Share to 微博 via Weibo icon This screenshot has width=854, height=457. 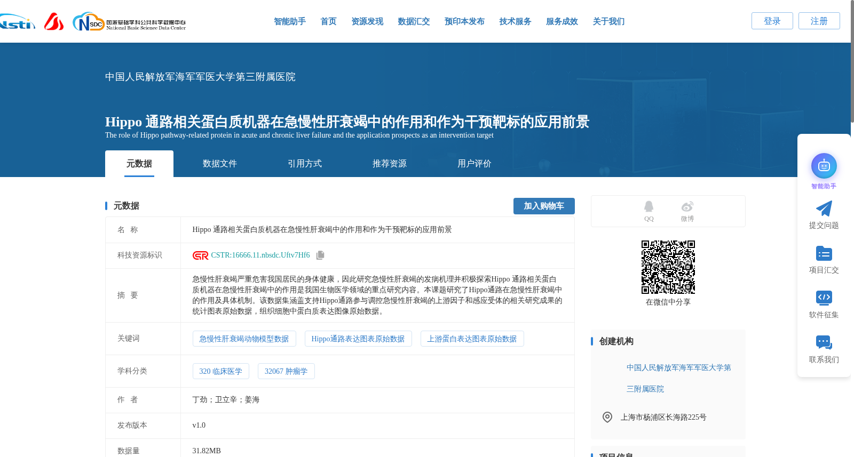(x=687, y=206)
